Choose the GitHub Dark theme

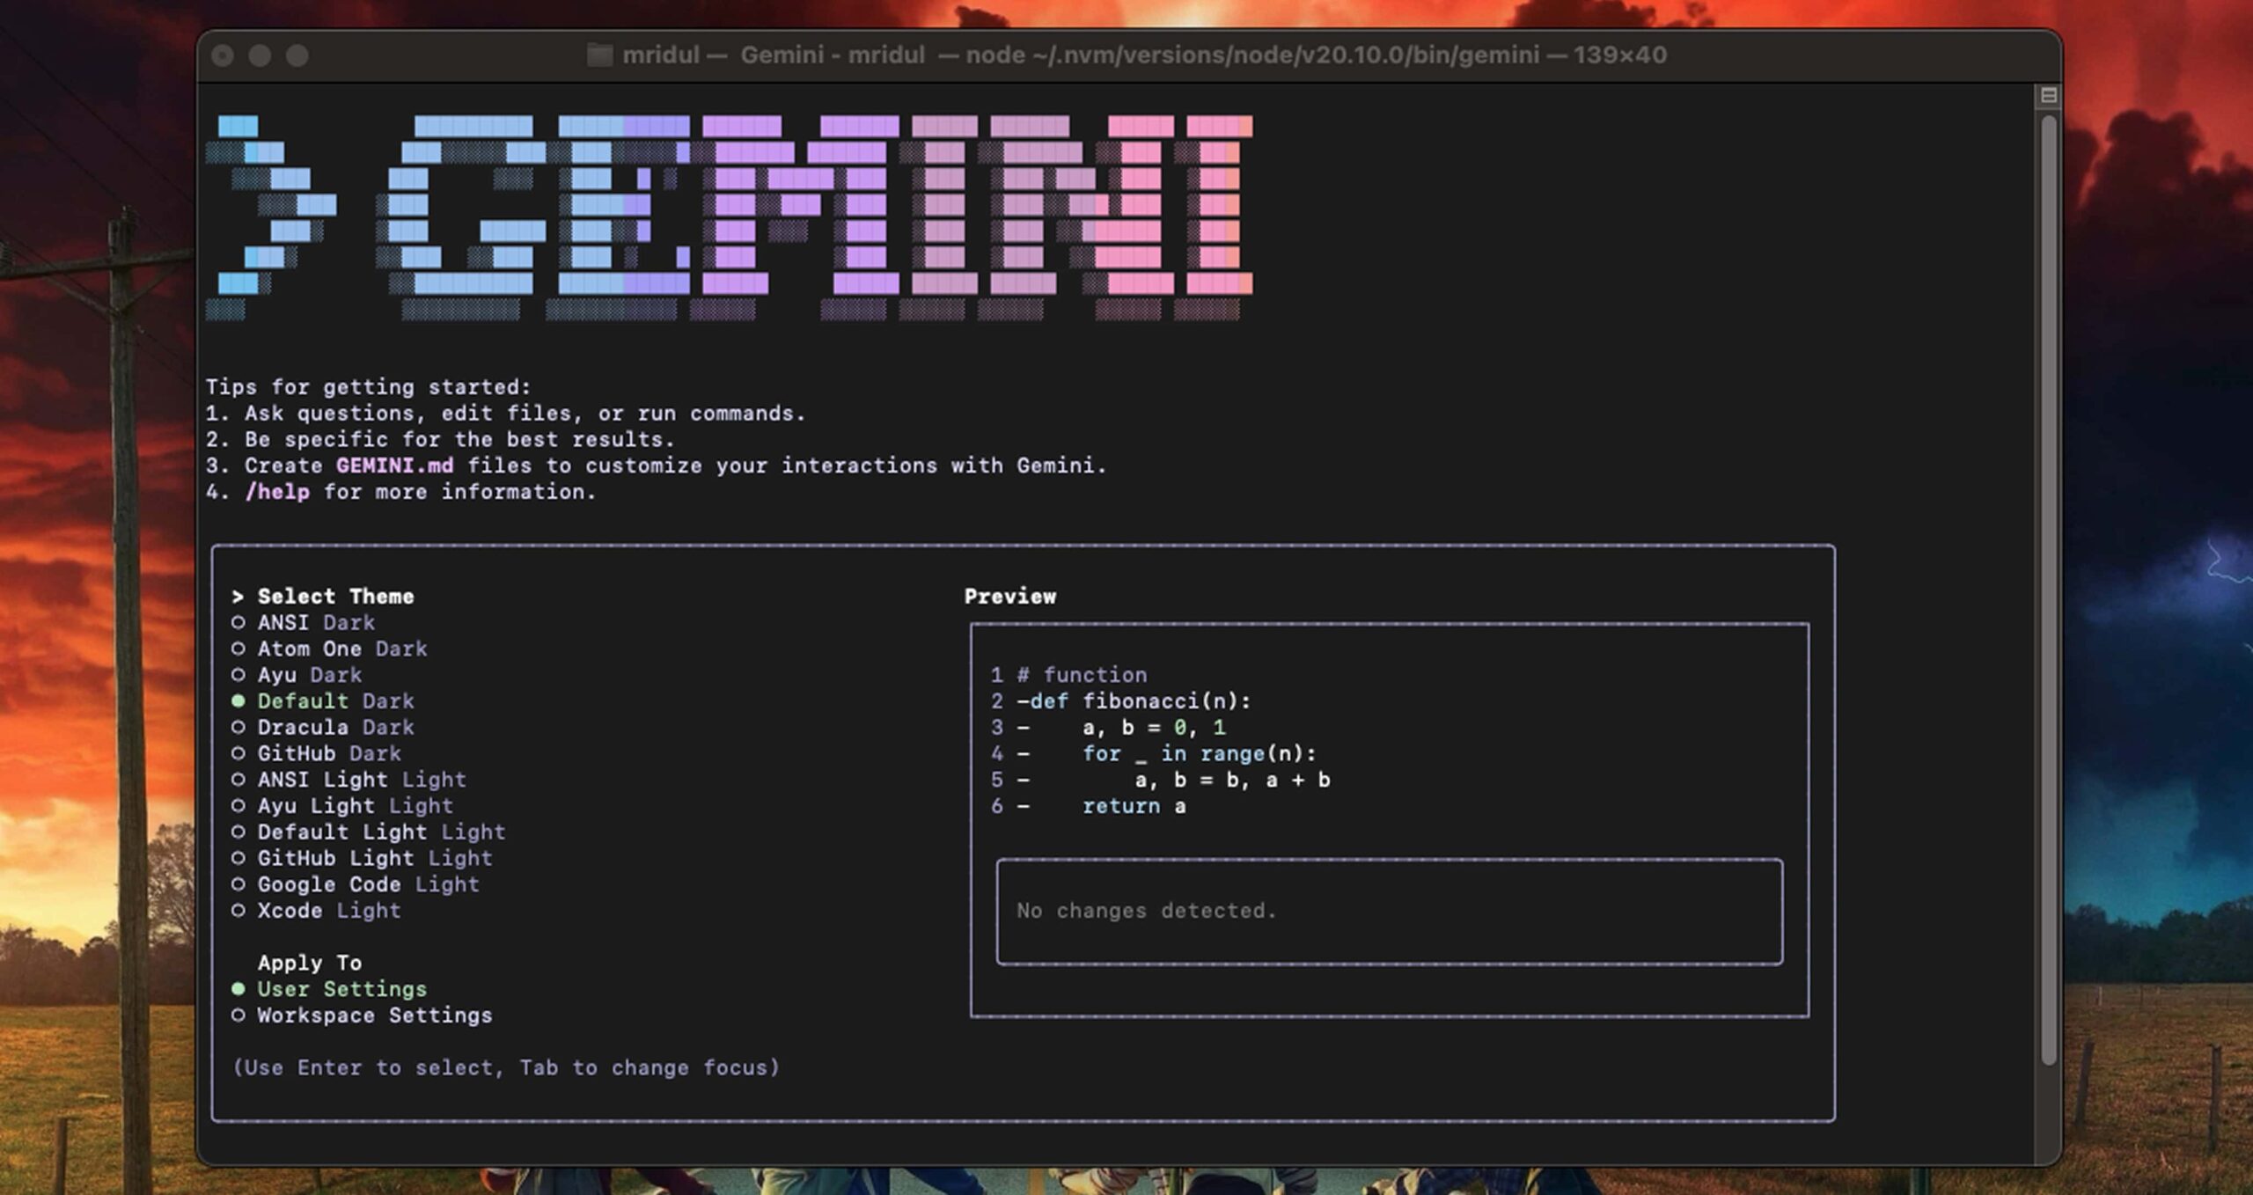[316, 754]
